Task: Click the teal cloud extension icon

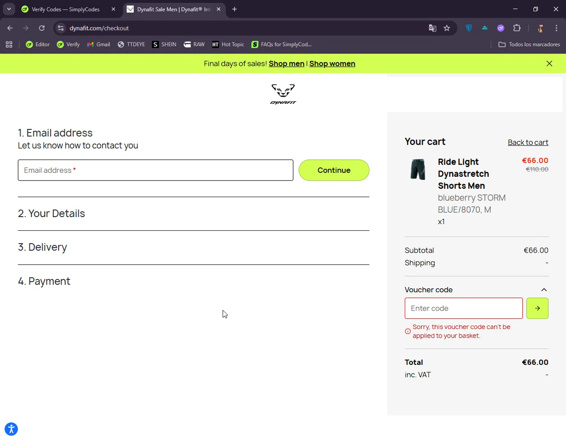Action: pyautogui.click(x=485, y=28)
